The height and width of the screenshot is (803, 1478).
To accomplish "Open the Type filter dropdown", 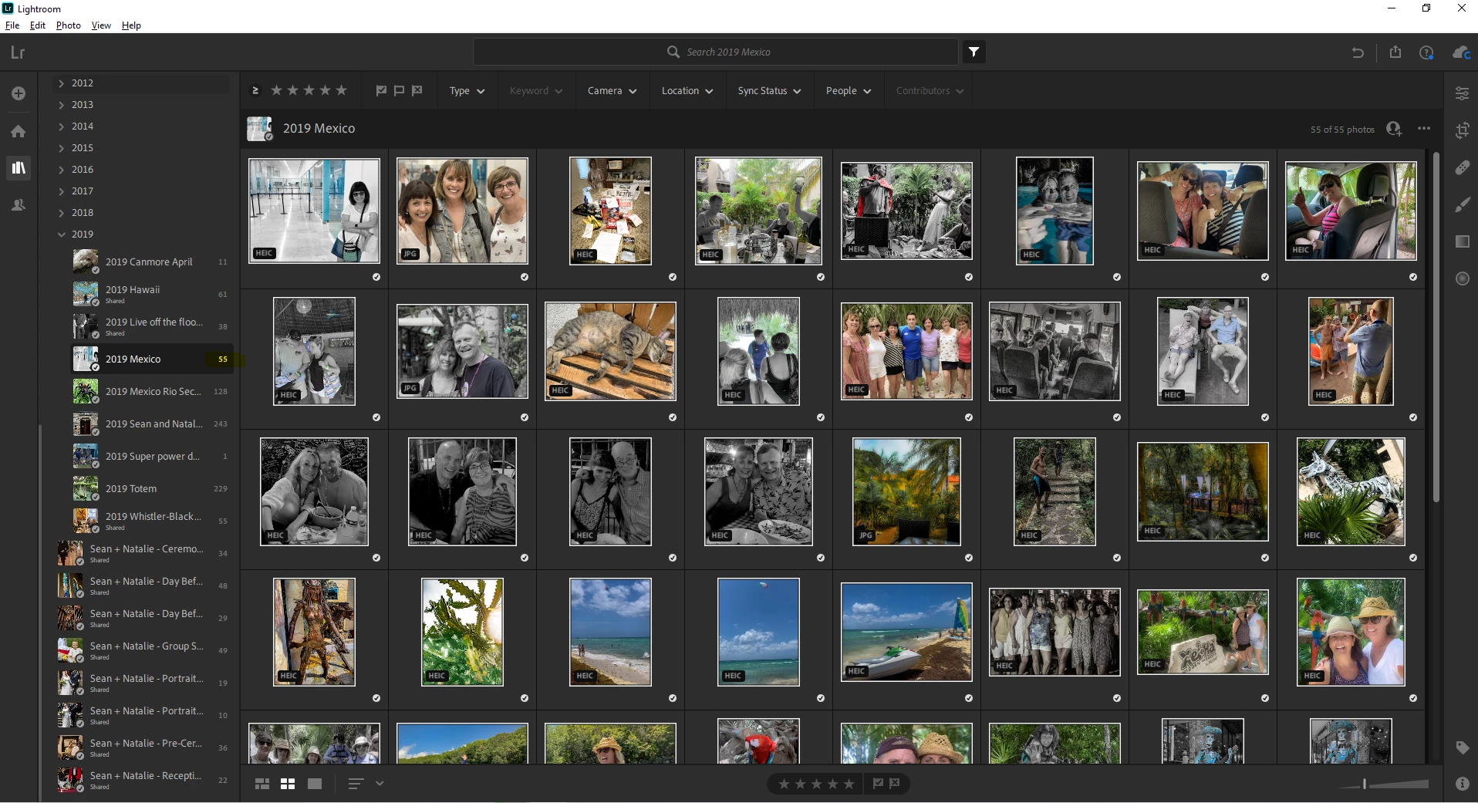I will tap(467, 90).
